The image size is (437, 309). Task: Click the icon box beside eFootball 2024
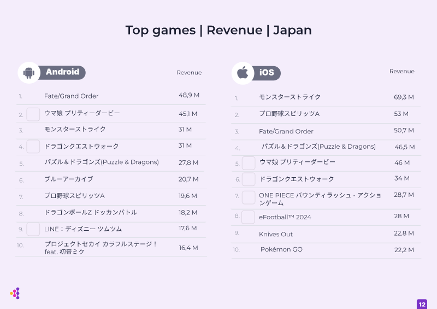[248, 217]
